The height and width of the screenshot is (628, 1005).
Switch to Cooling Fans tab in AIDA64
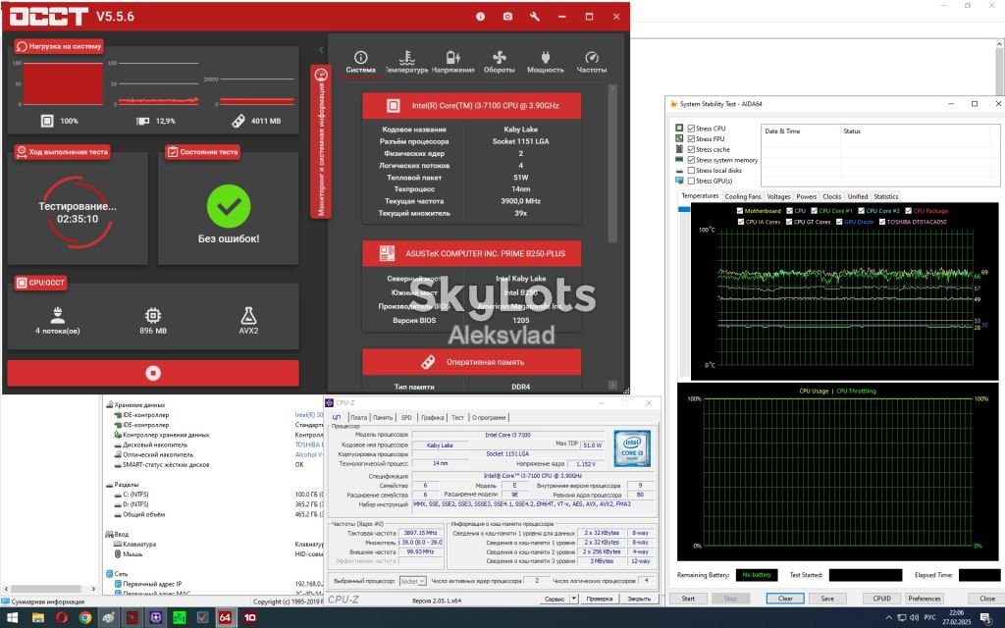pyautogui.click(x=743, y=196)
